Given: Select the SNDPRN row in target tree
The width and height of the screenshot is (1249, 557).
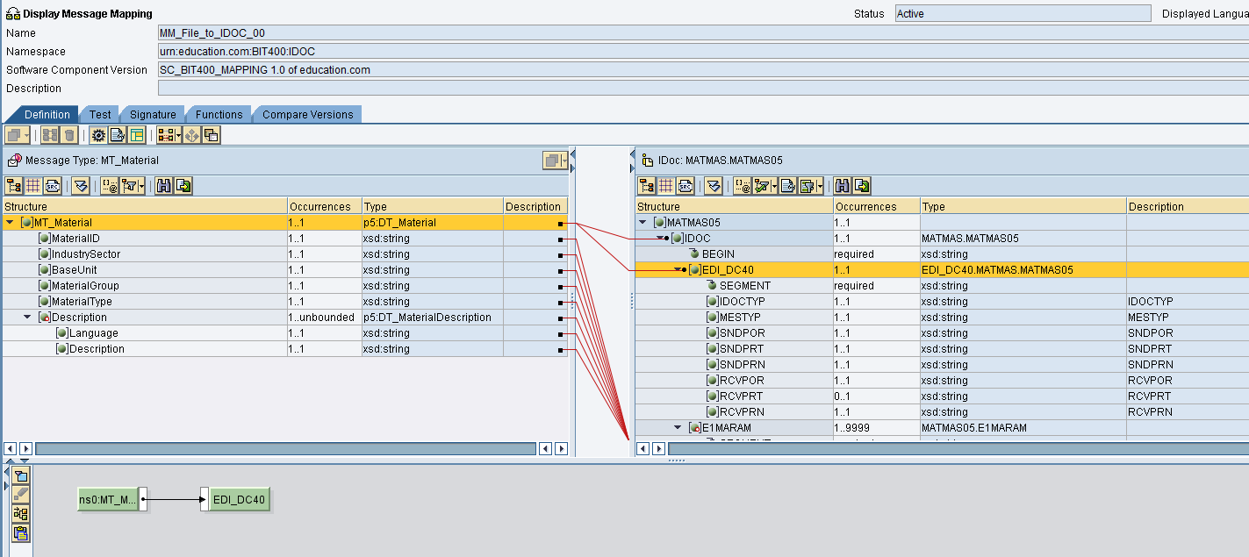Looking at the screenshot, I should [943, 365].
